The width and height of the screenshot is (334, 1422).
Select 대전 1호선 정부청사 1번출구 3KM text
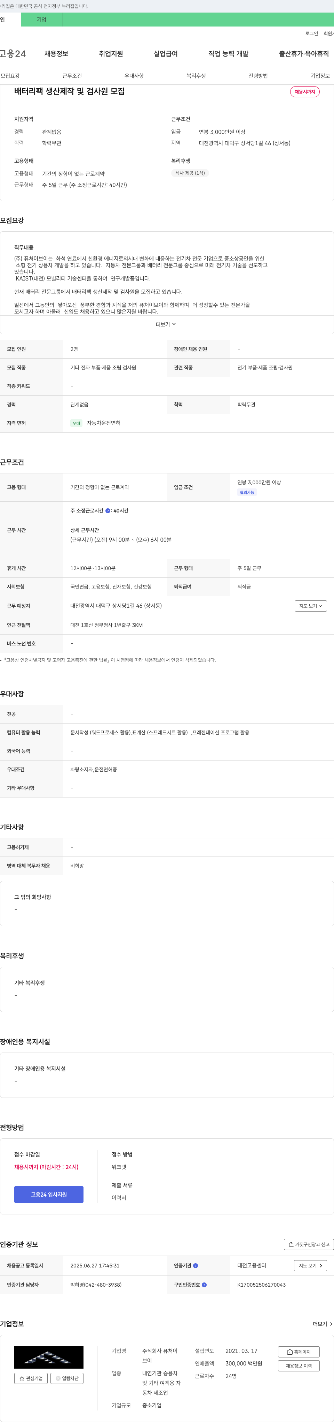click(x=106, y=625)
